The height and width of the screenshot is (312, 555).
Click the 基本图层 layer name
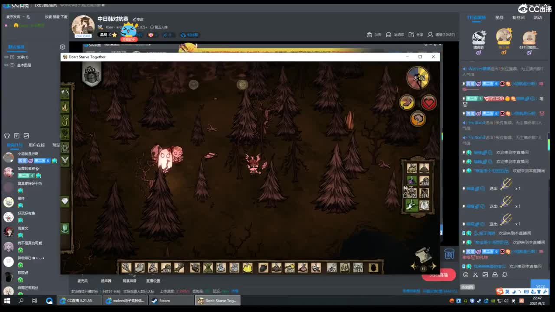click(x=24, y=65)
